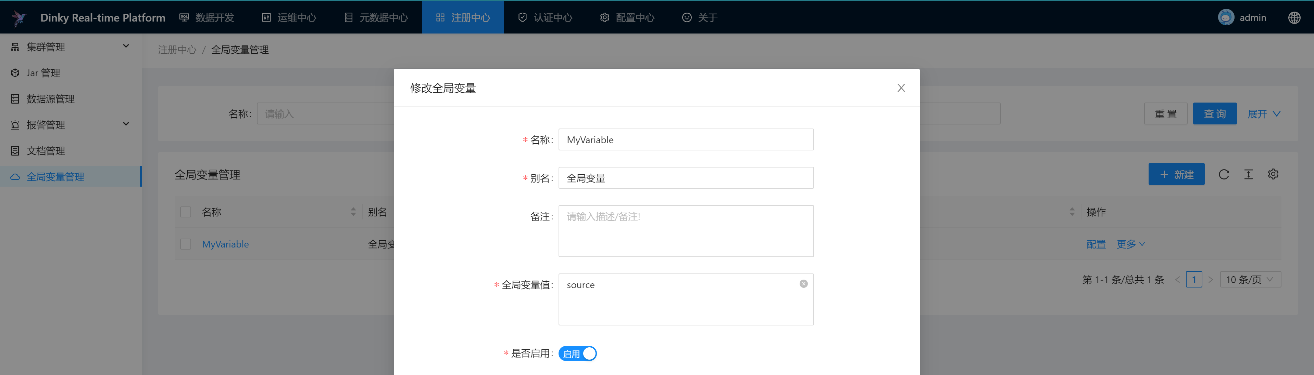
Task: Click the admin avatar icon
Action: (x=1226, y=17)
